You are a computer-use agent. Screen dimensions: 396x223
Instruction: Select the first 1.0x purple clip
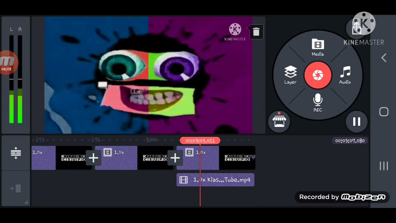[62, 158]
